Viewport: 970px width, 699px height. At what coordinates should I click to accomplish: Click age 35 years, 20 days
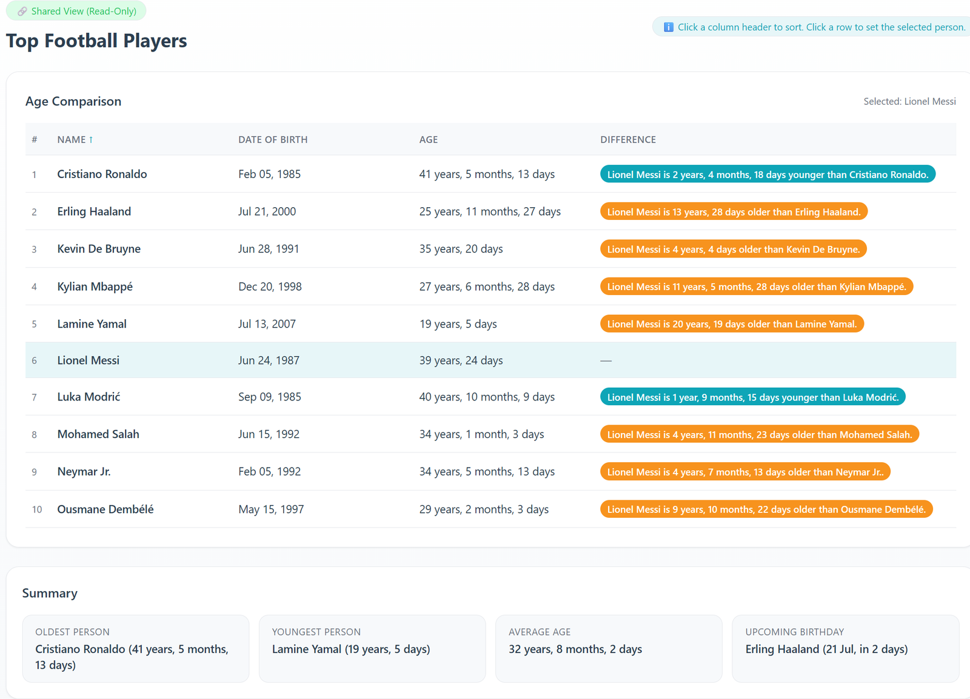(461, 249)
